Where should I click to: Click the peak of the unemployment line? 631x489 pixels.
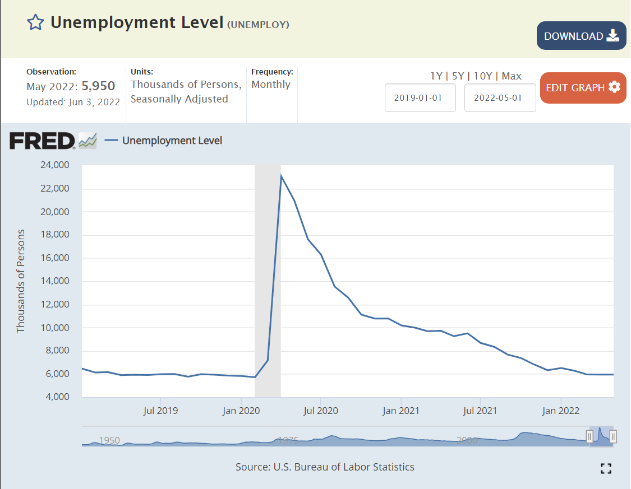point(280,175)
